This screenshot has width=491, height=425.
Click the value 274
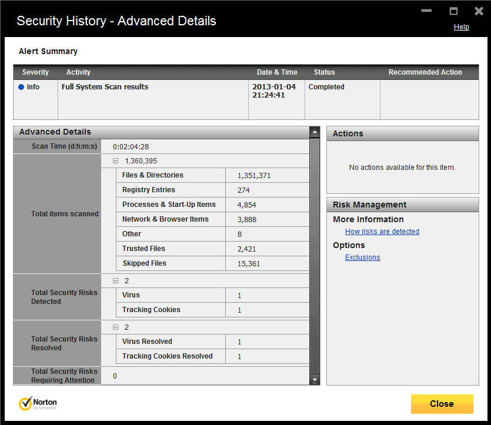point(243,190)
